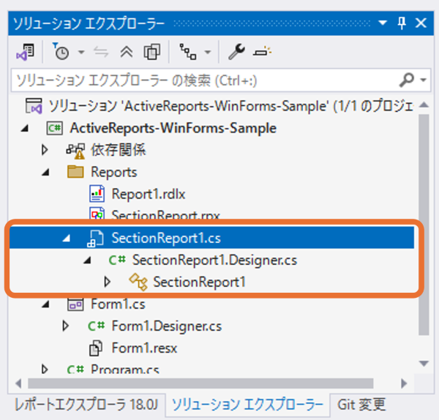The height and width of the screenshot is (420, 439).
Task: Open file nesting dropdown arrow
Action: pyautogui.click(x=208, y=52)
